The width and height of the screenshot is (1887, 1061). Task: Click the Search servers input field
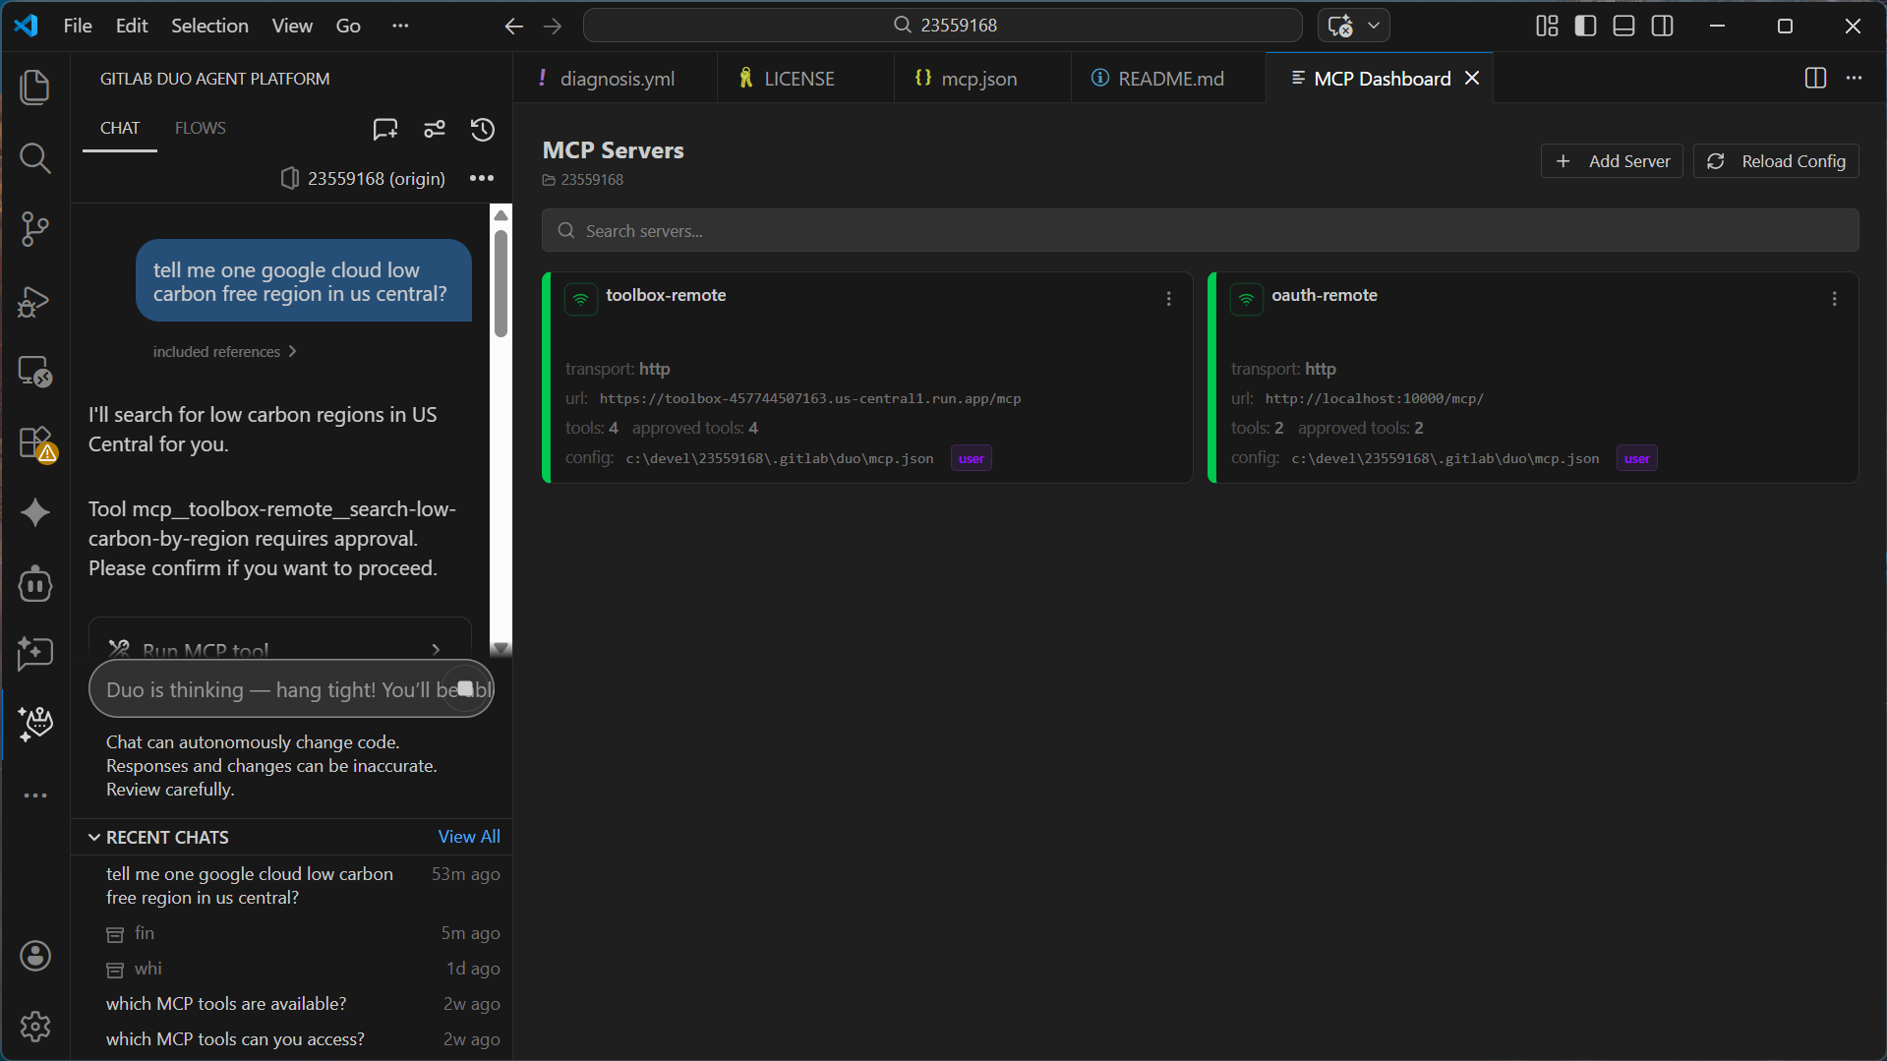(x=1200, y=230)
